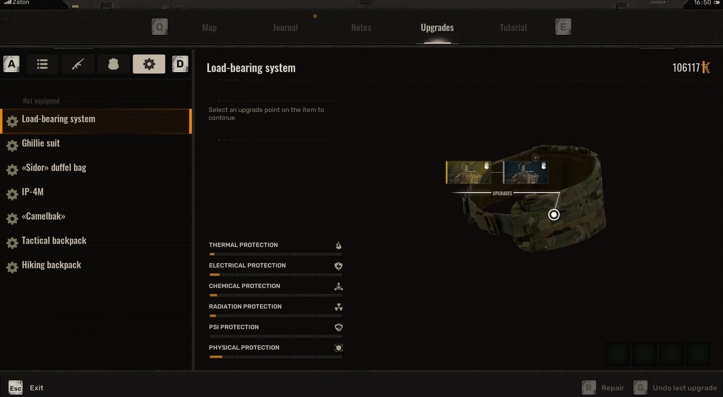Choose the second locked upgrade thumbnail
Screen dimensions: 723x397
coord(525,172)
